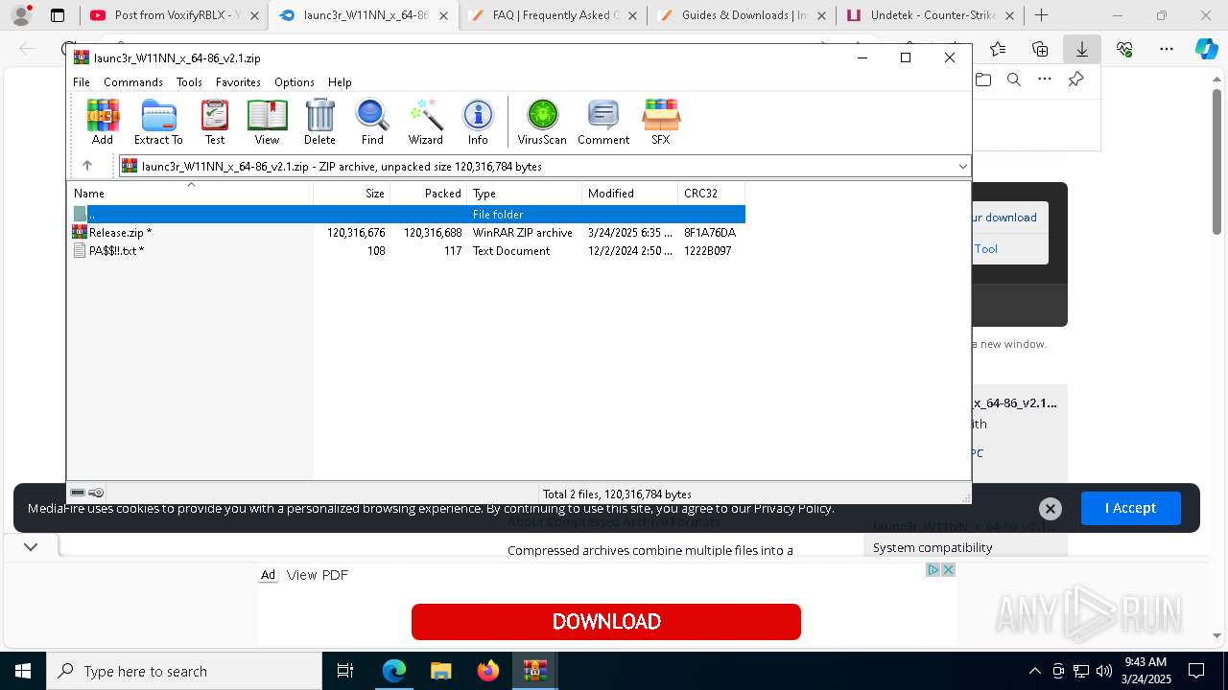Open File Explorer from the taskbar
The height and width of the screenshot is (690, 1228).
point(440,671)
